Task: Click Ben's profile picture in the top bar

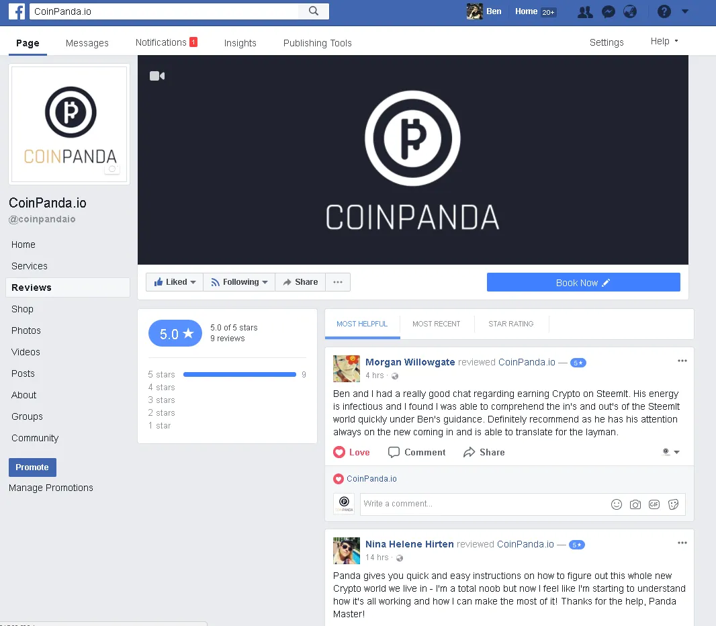Action: 474,11
